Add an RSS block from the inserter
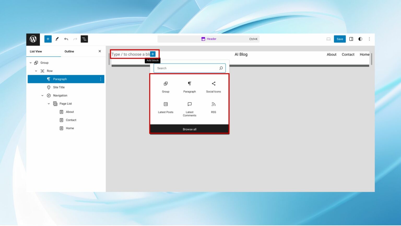The height and width of the screenshot is (226, 401). point(213,108)
